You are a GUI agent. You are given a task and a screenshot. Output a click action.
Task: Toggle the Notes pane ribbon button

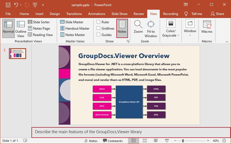[x=122, y=28]
